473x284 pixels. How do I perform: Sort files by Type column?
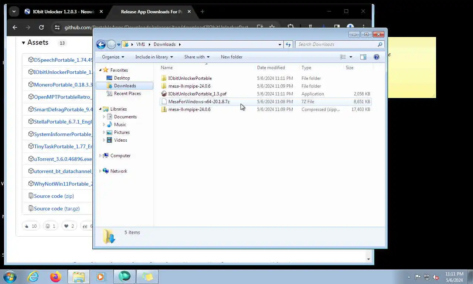click(x=306, y=68)
